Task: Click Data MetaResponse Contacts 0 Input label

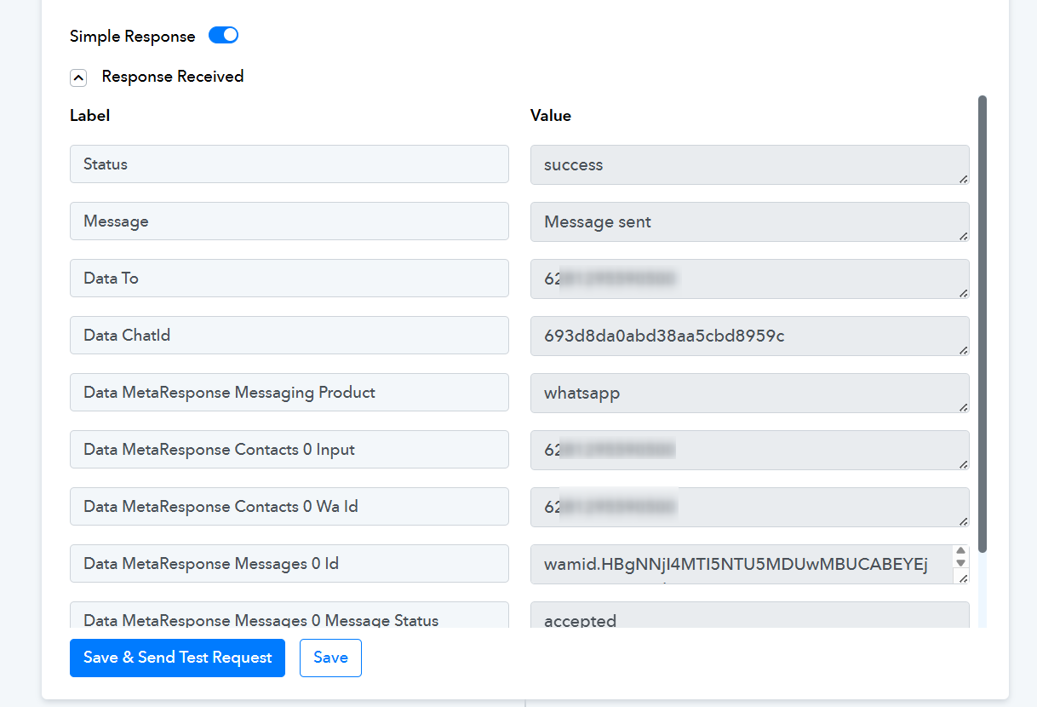Action: [289, 450]
